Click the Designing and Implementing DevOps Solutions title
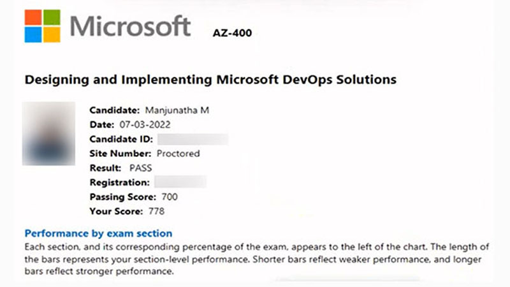 coord(210,80)
